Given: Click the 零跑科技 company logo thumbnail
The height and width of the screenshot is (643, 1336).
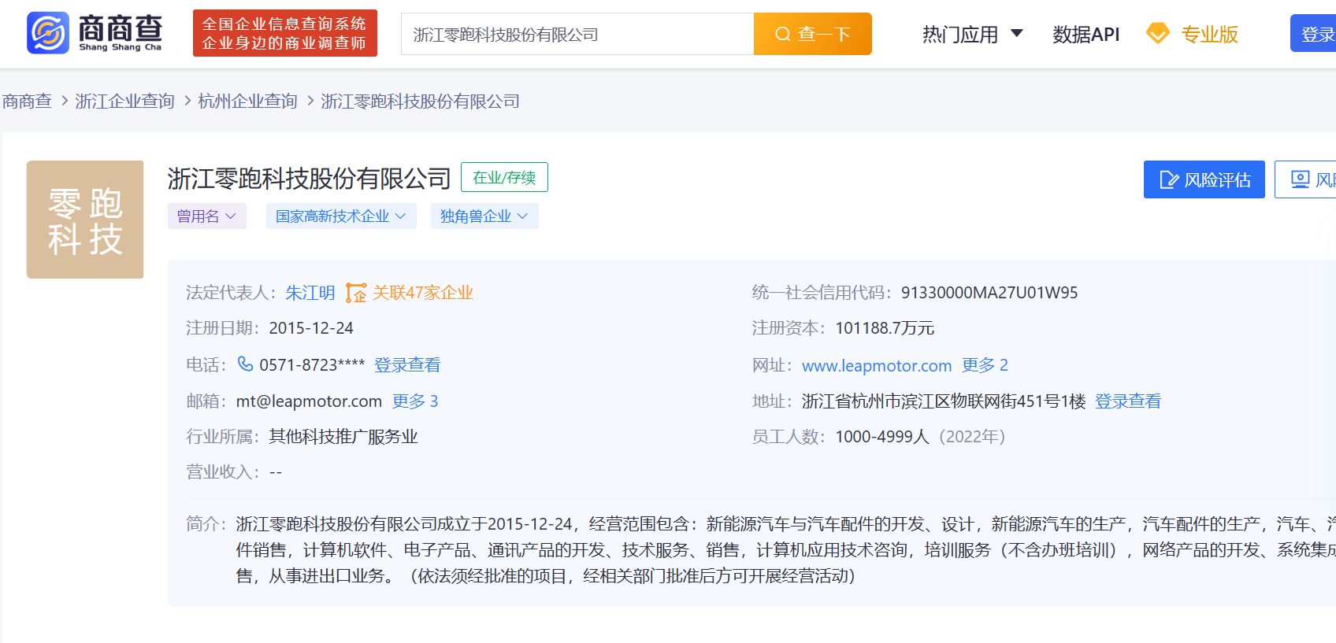Looking at the screenshot, I should click(85, 220).
